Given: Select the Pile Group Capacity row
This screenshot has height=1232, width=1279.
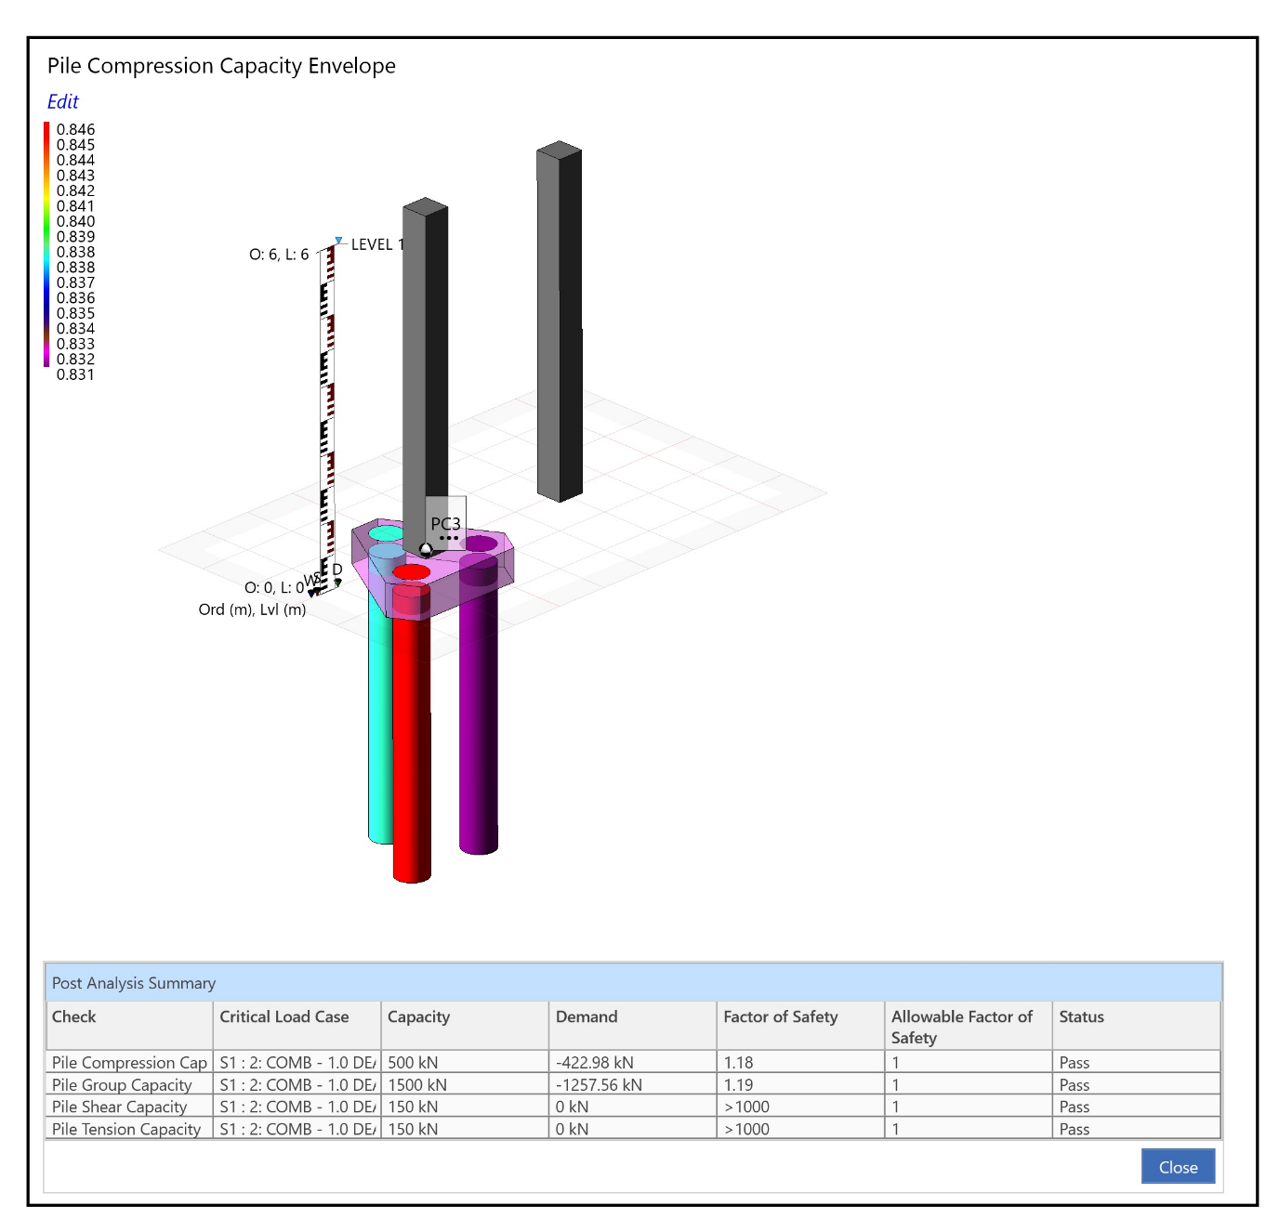Looking at the screenshot, I should click(x=633, y=1084).
